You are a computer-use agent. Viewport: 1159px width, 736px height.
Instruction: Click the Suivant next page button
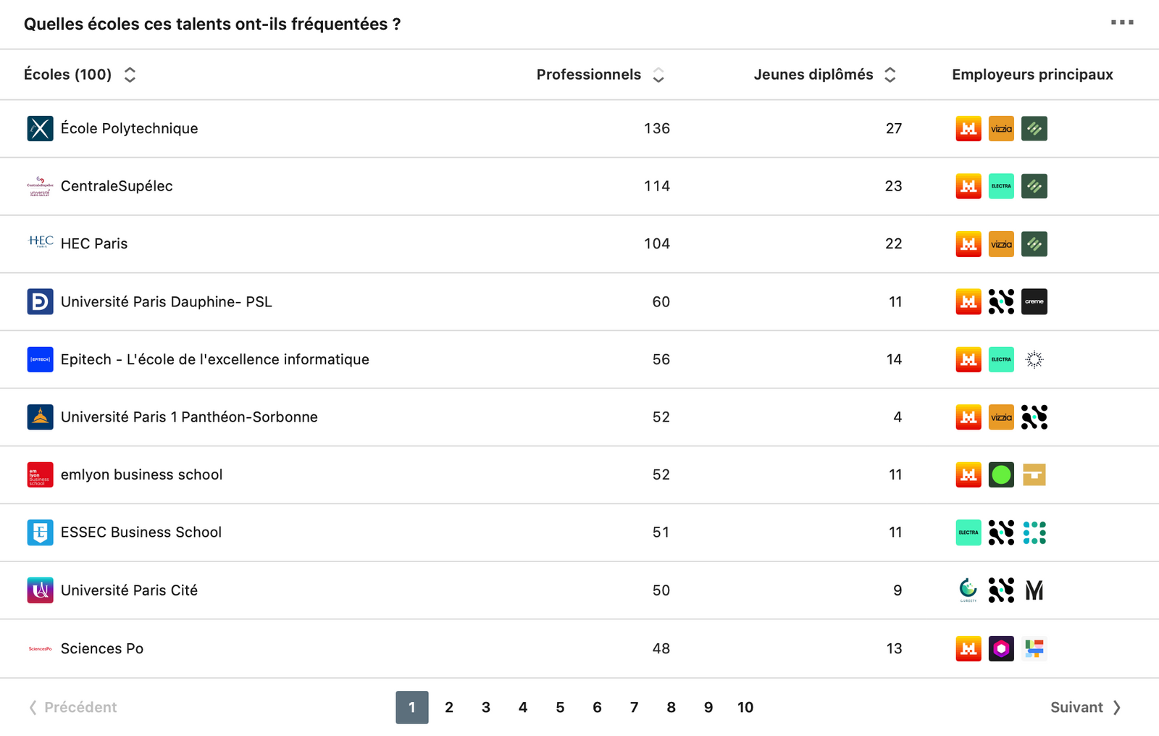tap(1085, 708)
